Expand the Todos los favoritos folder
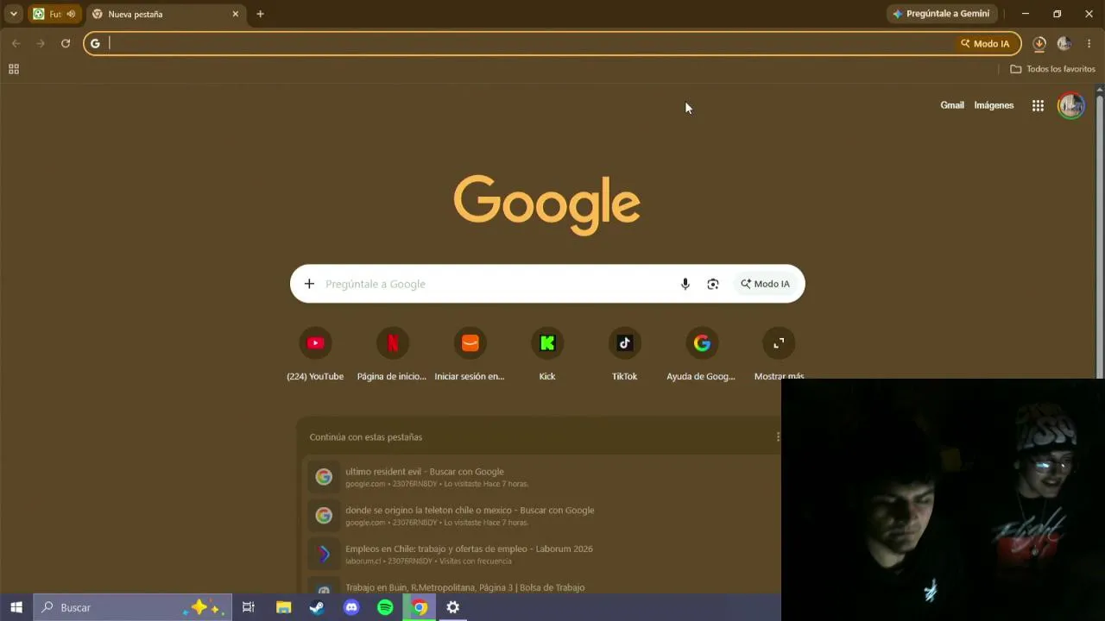 1052,69
